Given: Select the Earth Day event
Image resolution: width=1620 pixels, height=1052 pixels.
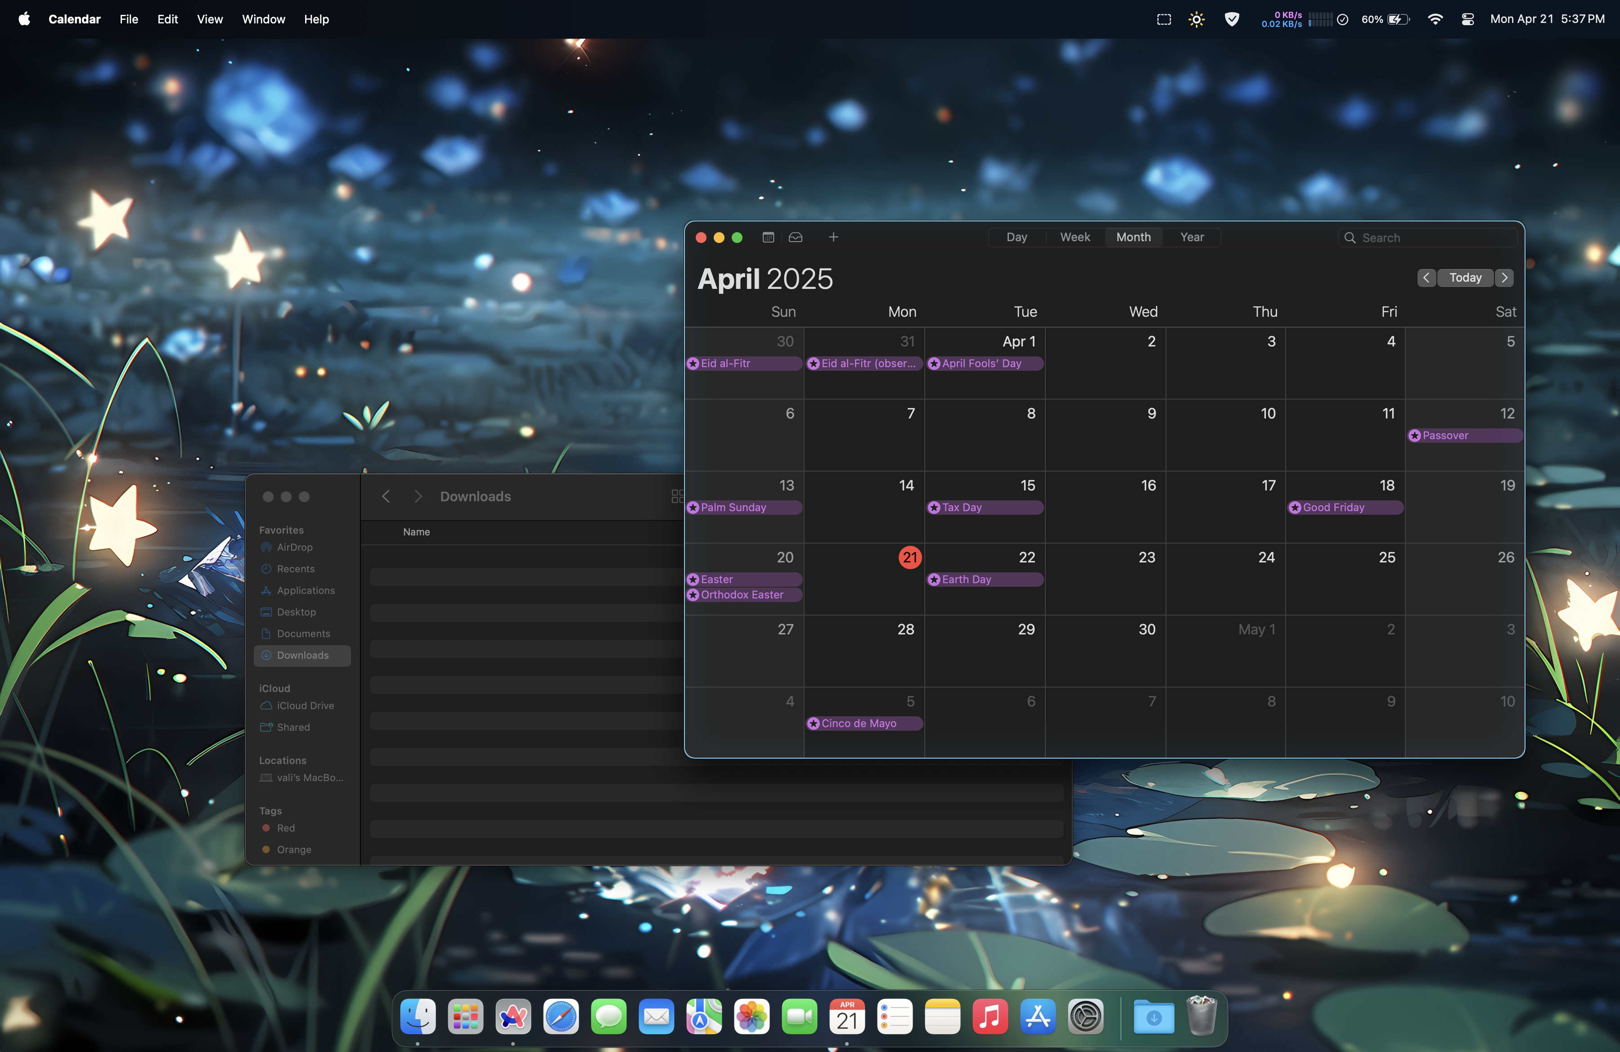Looking at the screenshot, I should click(x=984, y=580).
